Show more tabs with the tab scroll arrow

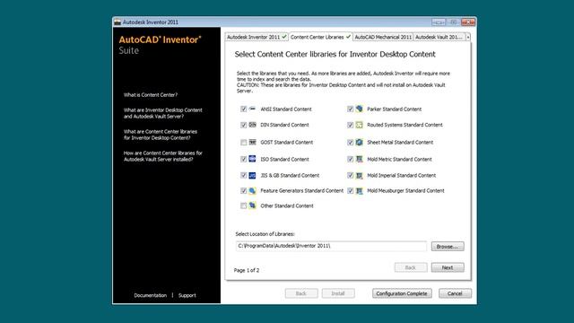(x=468, y=38)
